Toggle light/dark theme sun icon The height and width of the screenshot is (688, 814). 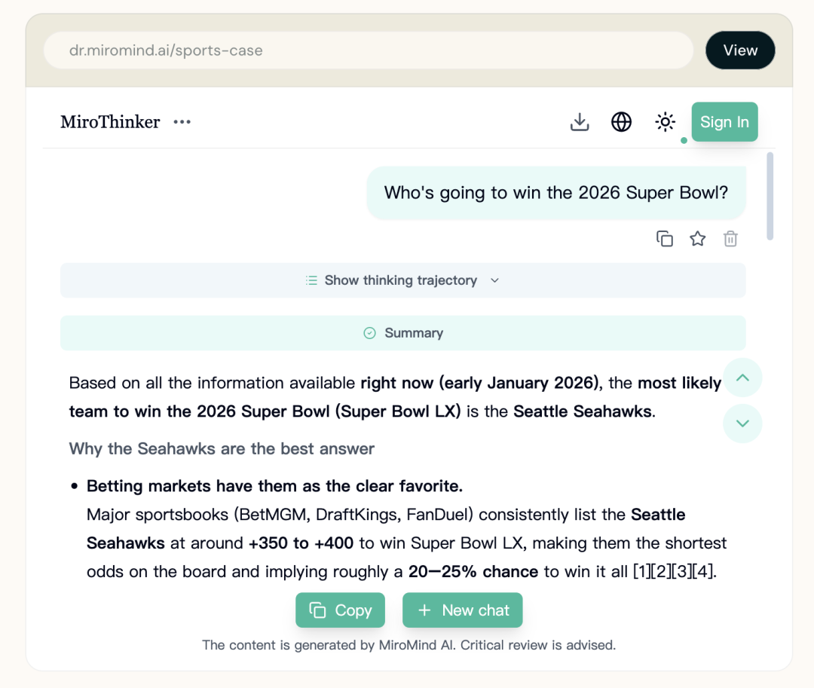click(x=665, y=122)
